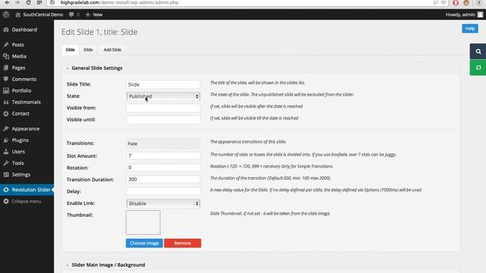
Task: Click the Rotation input field
Action: [163, 168]
